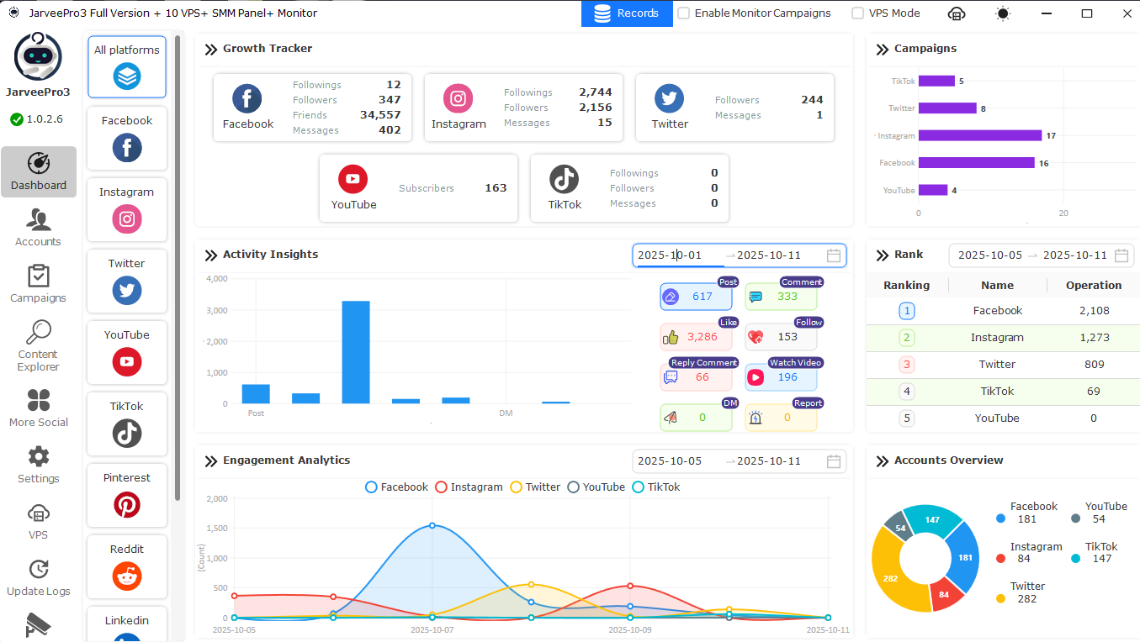The image size is (1140, 642).
Task: Open the Accounts section in sidebar
Action: coord(38,228)
